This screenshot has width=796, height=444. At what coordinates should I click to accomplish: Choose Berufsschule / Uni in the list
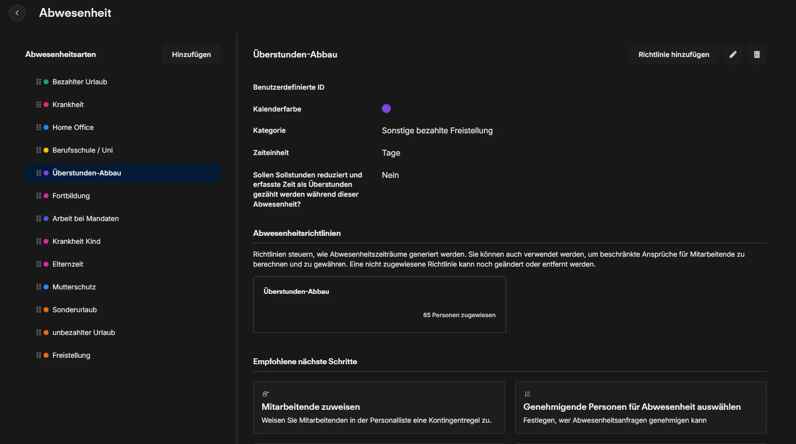tap(123, 150)
